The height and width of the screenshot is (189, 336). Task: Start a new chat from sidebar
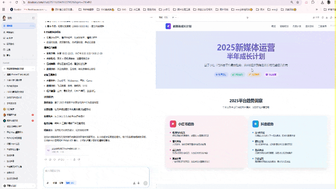click(x=18, y=26)
